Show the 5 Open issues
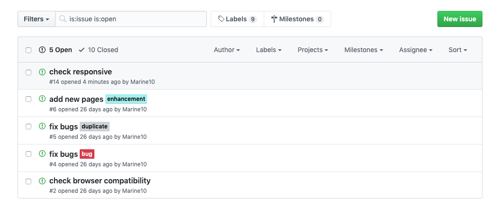This screenshot has width=500, height=208. 56,50
